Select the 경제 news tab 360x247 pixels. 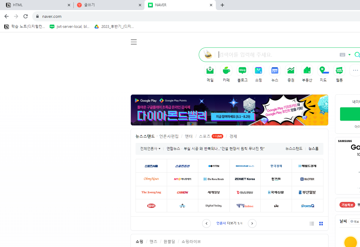point(233,136)
